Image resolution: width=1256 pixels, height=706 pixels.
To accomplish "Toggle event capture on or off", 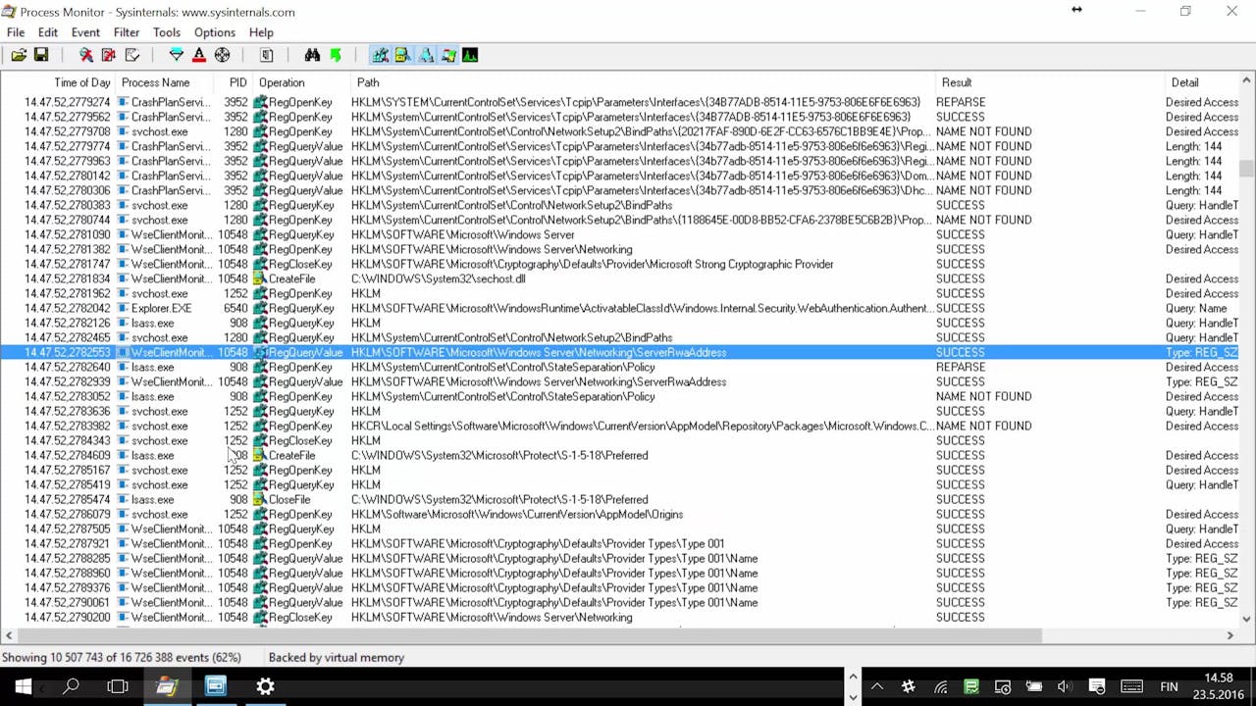I will 85,55.
